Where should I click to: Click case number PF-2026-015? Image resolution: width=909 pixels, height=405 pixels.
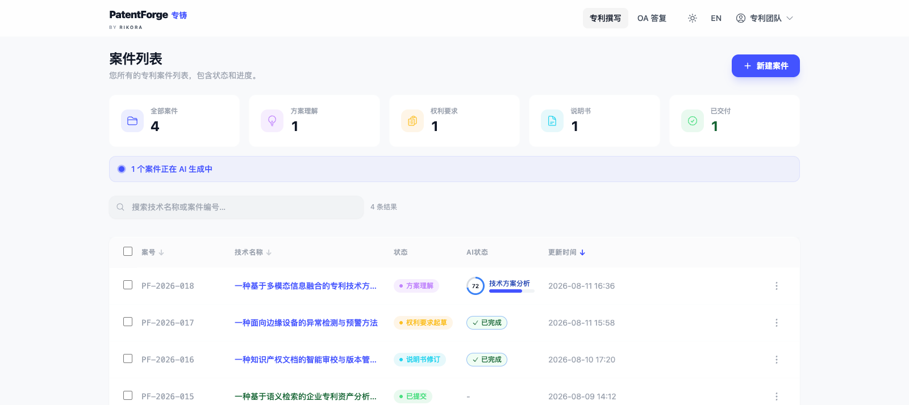click(x=168, y=396)
